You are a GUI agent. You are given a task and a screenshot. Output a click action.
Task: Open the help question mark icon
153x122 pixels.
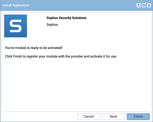tap(138, 5)
